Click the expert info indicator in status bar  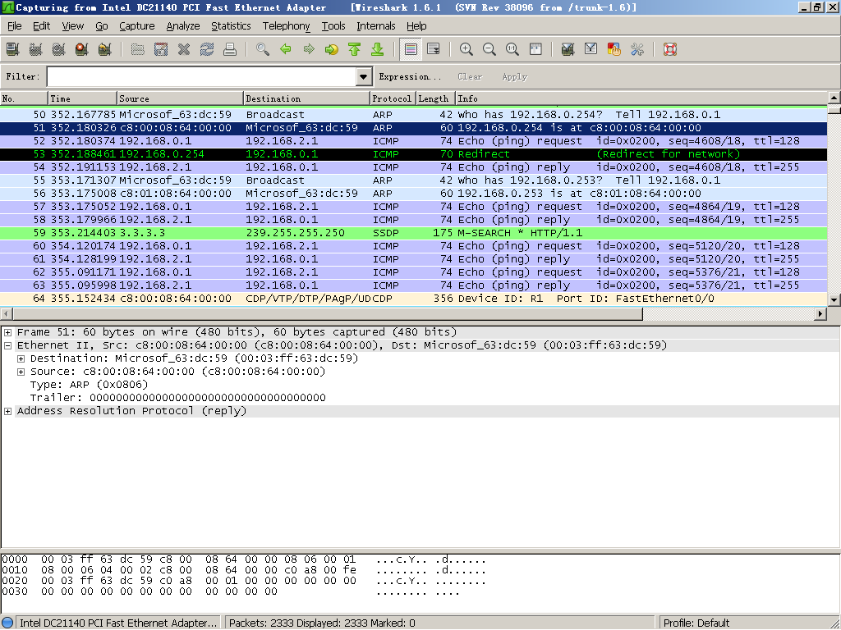7,623
